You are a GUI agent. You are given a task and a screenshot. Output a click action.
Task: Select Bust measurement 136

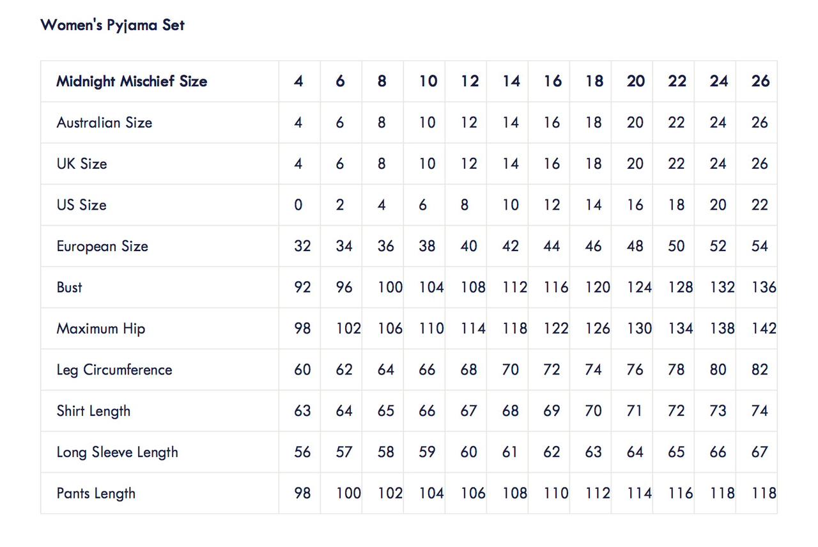[x=764, y=288]
